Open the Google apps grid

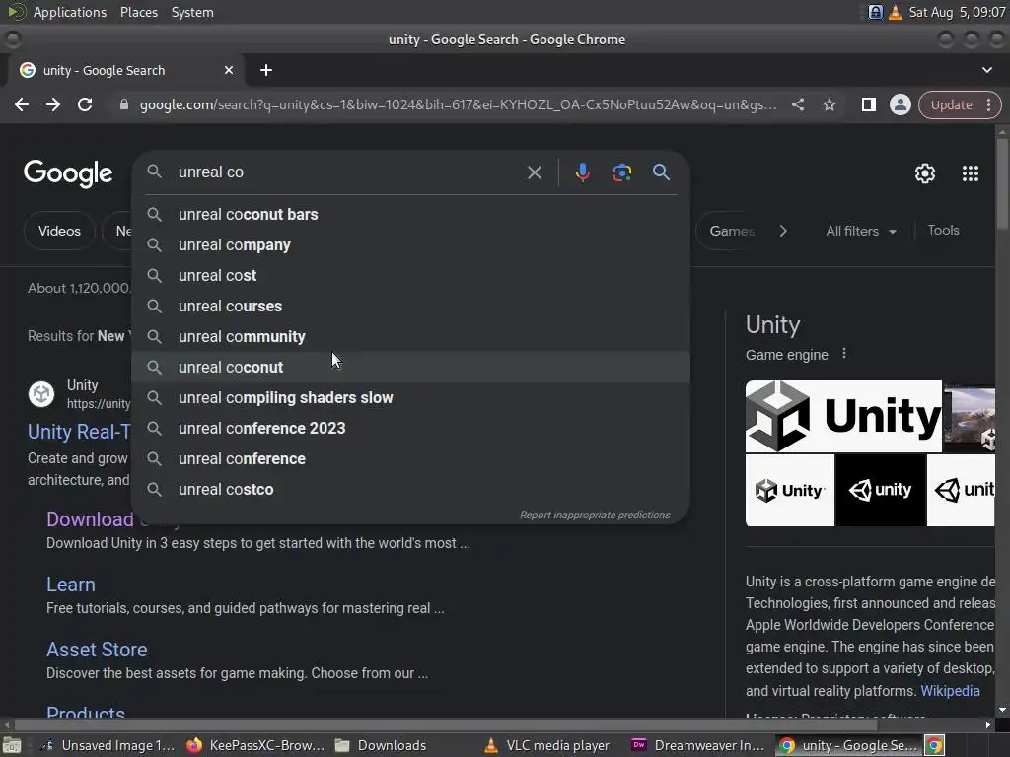(971, 173)
